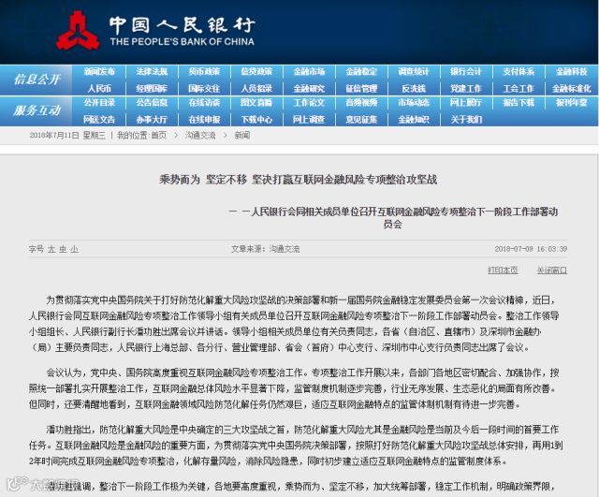
Task: Select 人员招录 in the navigation bar
Action: pyautogui.click(x=256, y=89)
